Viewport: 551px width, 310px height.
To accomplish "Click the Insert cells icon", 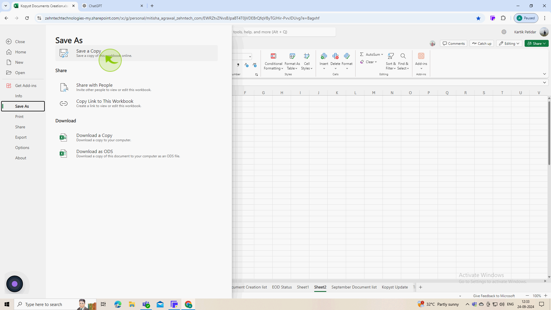I will click(x=324, y=56).
